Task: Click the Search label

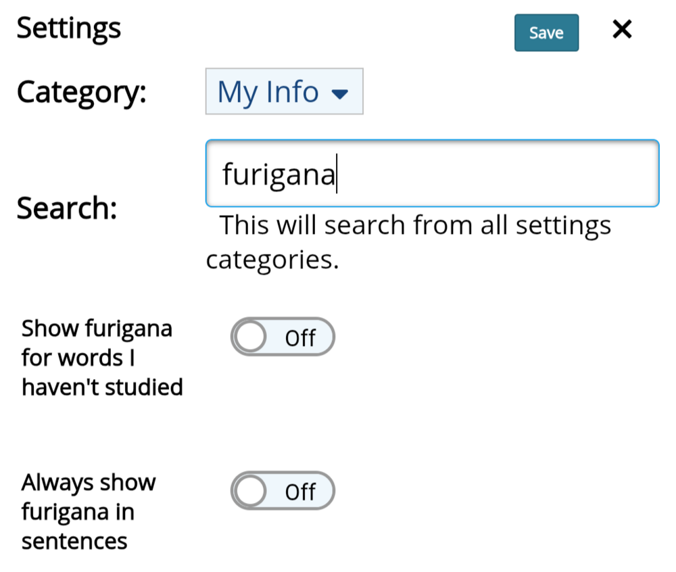Action: [66, 209]
